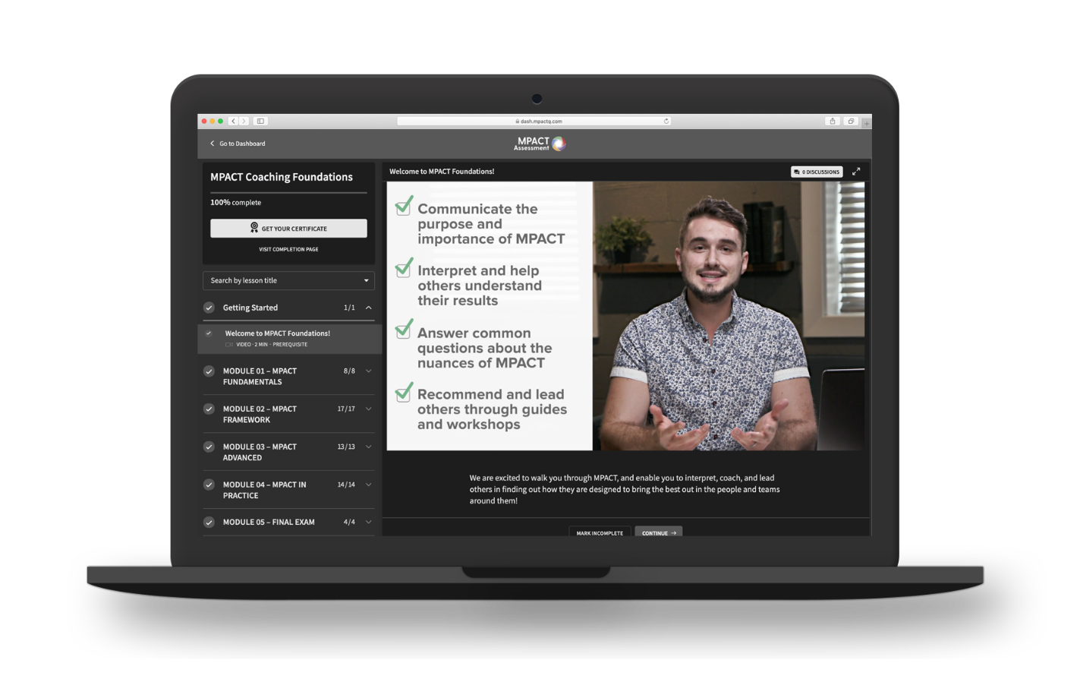Reload the page with the refresh icon
The height and width of the screenshot is (685, 1080).
[666, 121]
